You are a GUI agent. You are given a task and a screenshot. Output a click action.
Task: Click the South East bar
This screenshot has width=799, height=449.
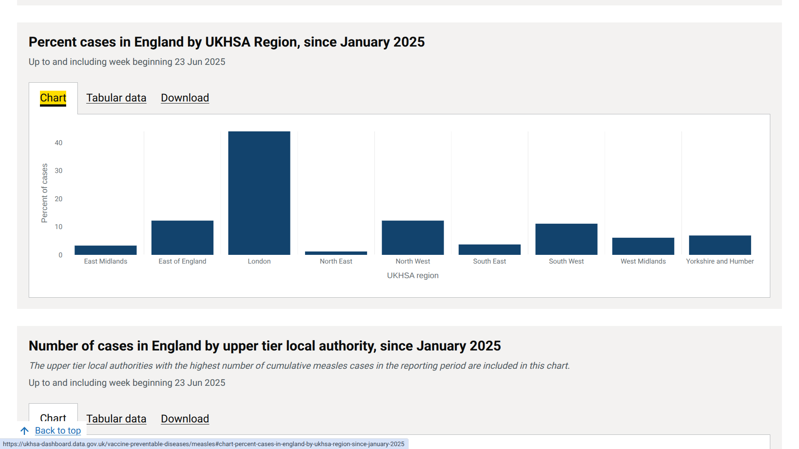tap(489, 250)
